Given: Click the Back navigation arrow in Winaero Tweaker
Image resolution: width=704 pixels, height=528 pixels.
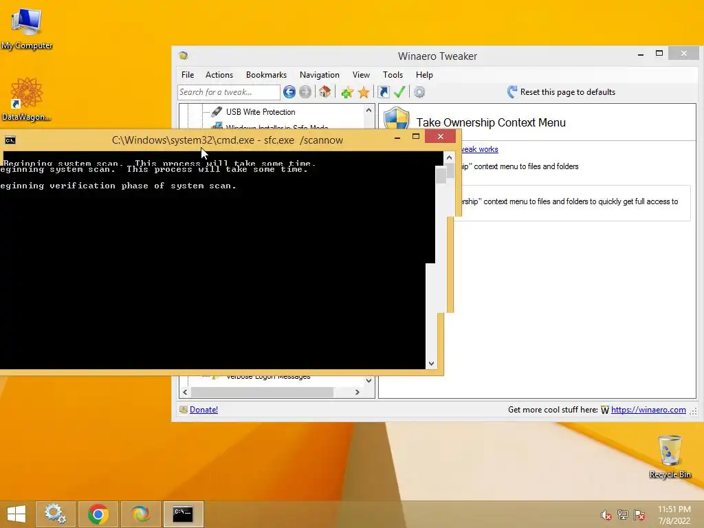Looking at the screenshot, I should pyautogui.click(x=289, y=92).
